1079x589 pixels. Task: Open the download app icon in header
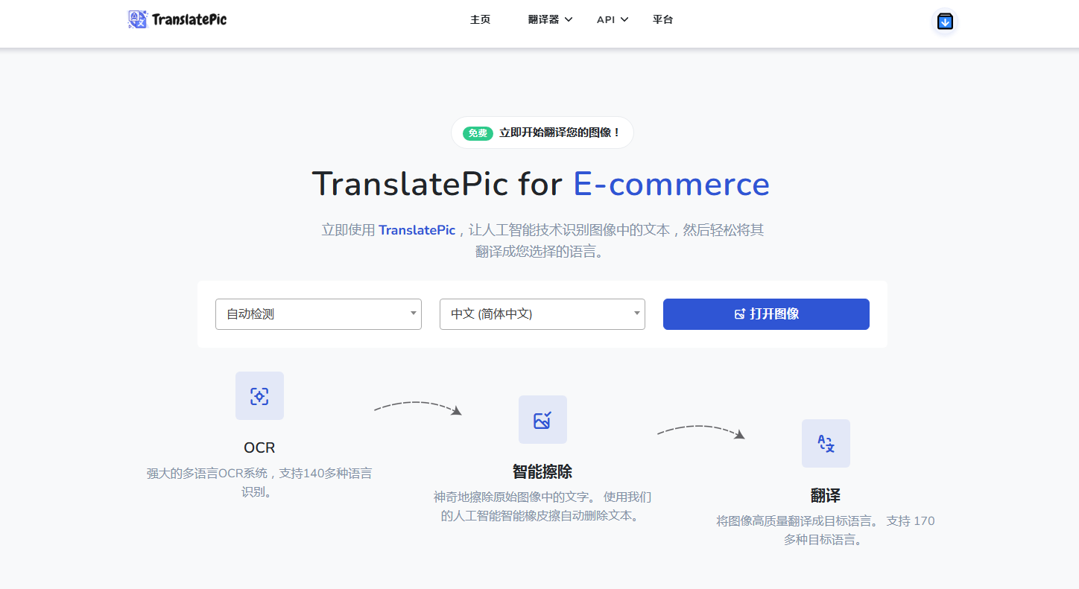pos(945,22)
